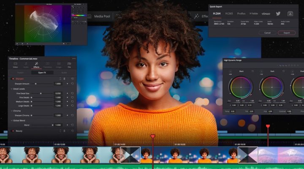304x169 pixels.
Task: Click the color warper grid in top-left window
Action: coord(43,24)
